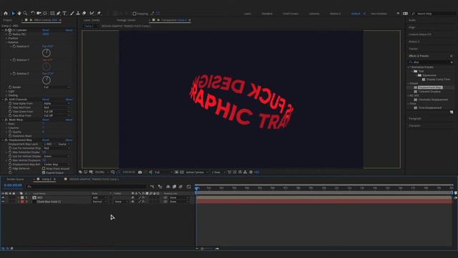The width and height of the screenshot is (458, 258).
Task: Enable the Motion Blur icon in the timeline
Action: pos(181,186)
